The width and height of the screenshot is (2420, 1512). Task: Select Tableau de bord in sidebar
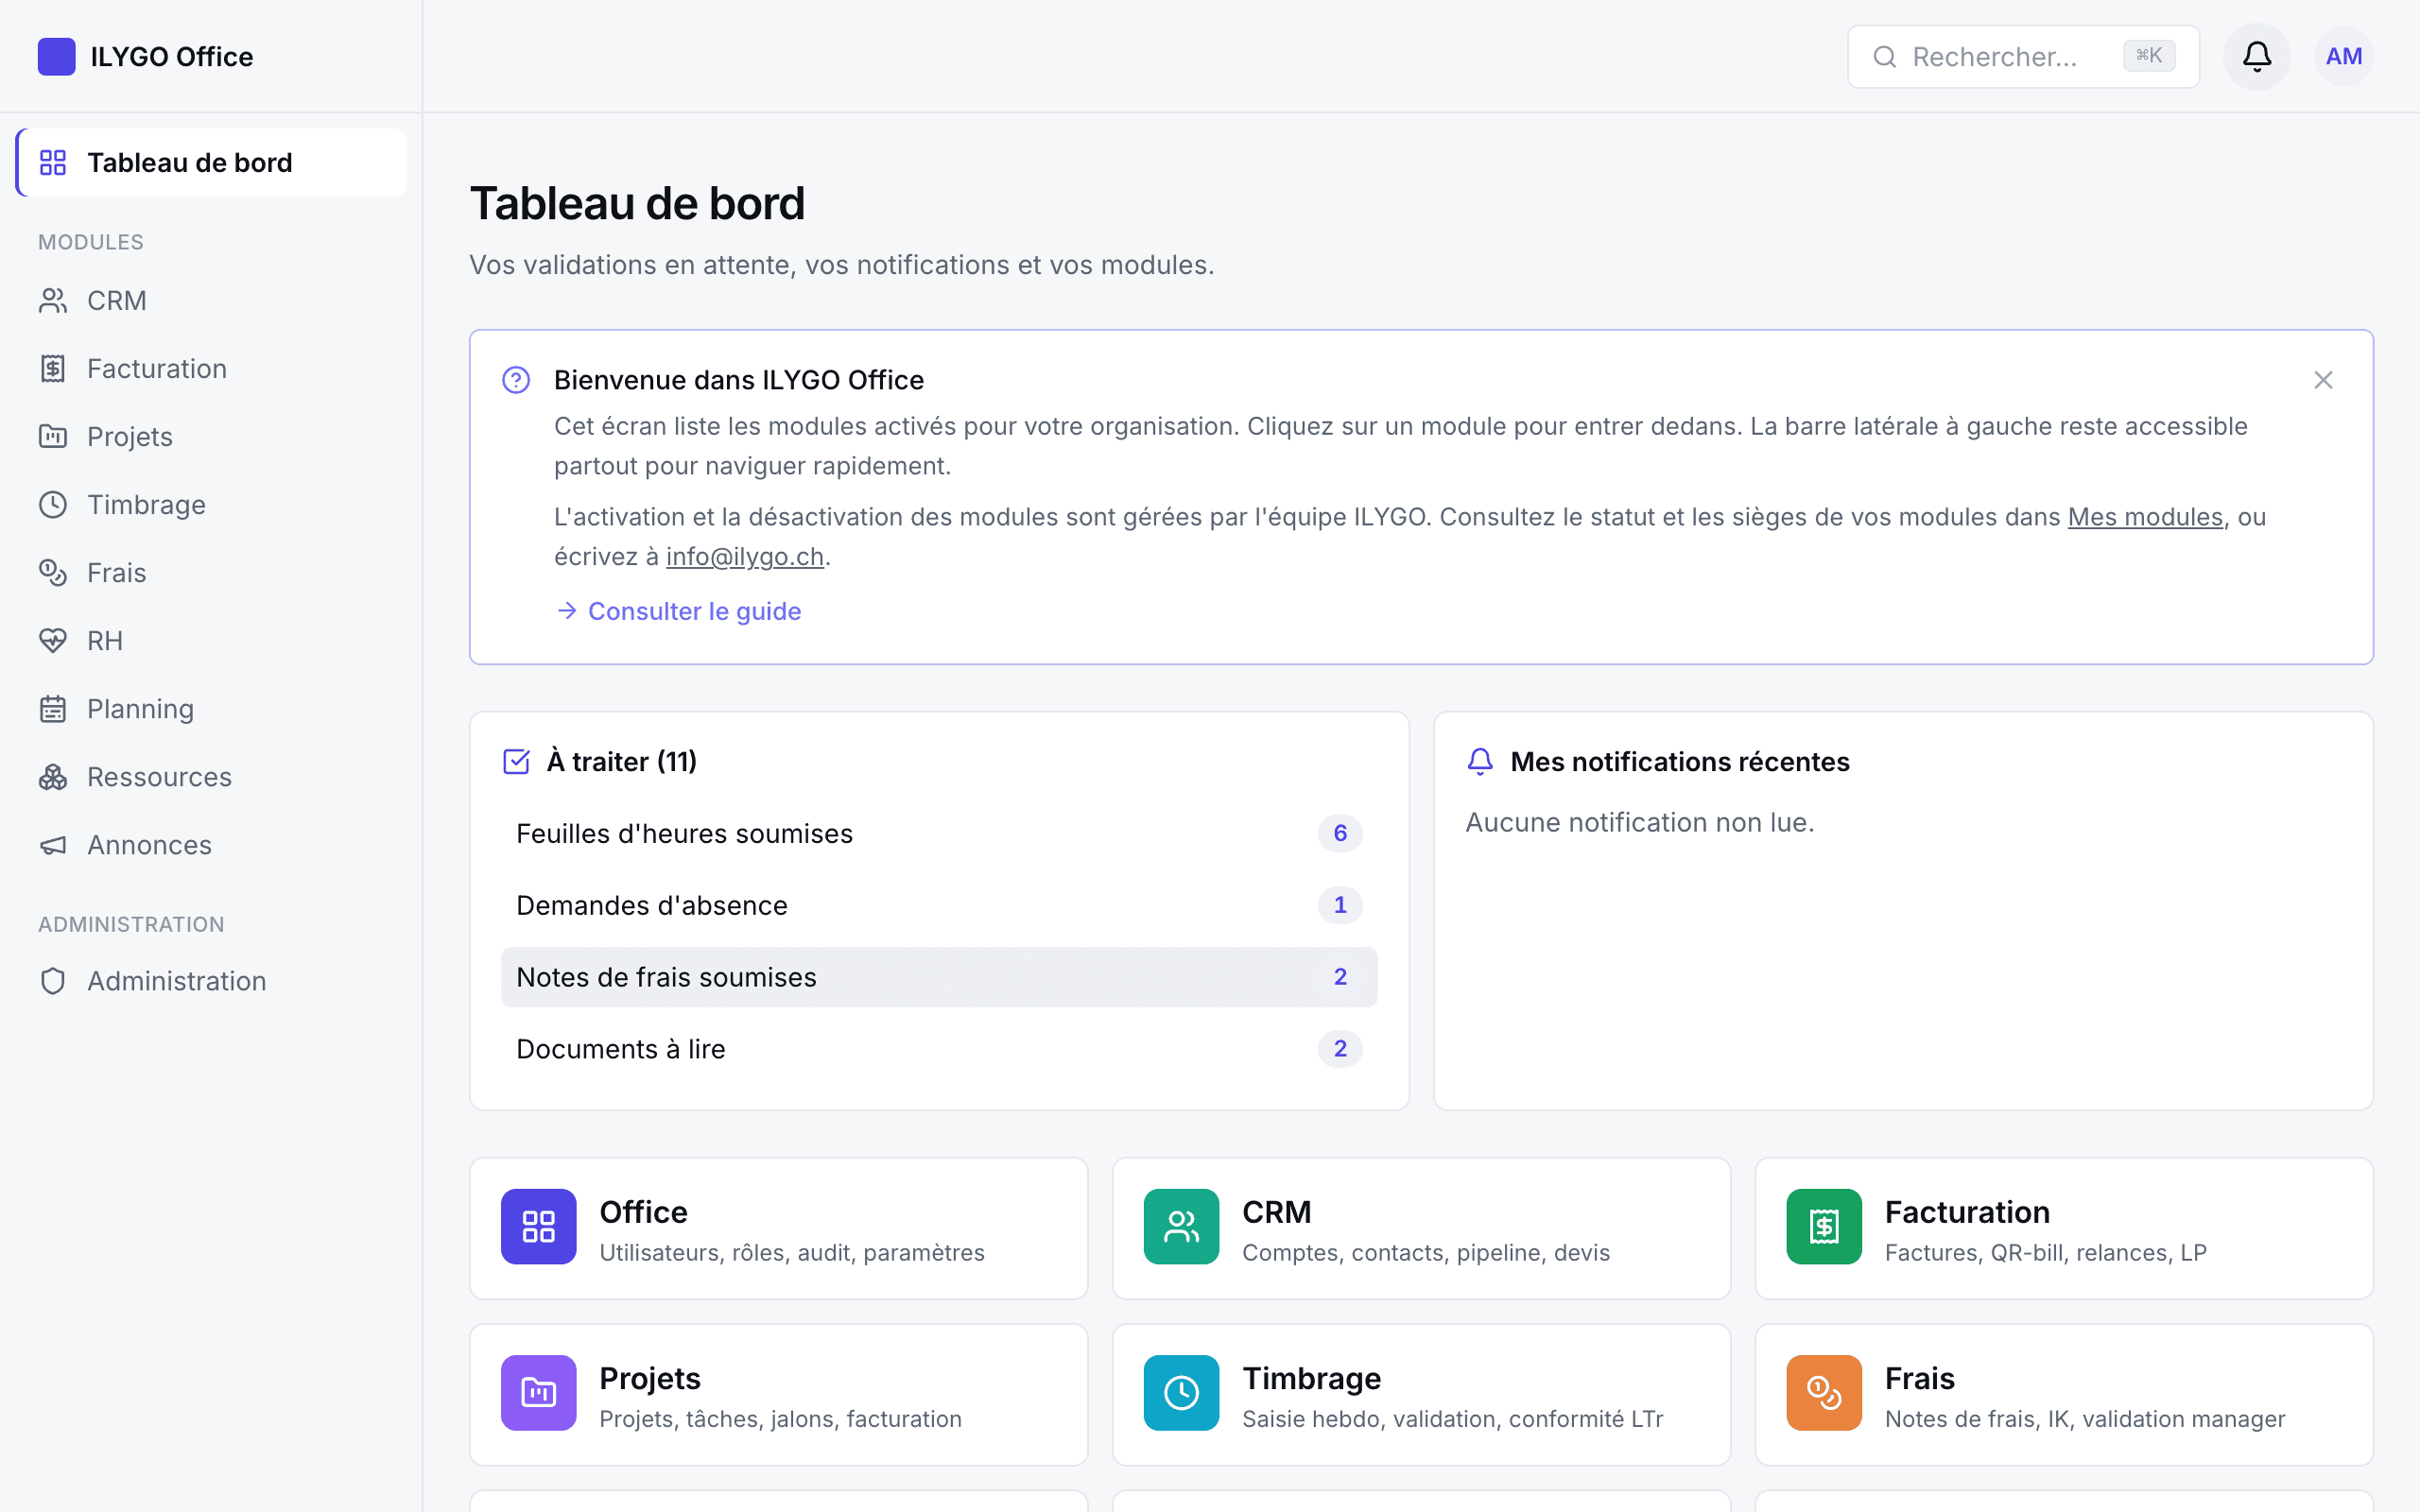(211, 163)
